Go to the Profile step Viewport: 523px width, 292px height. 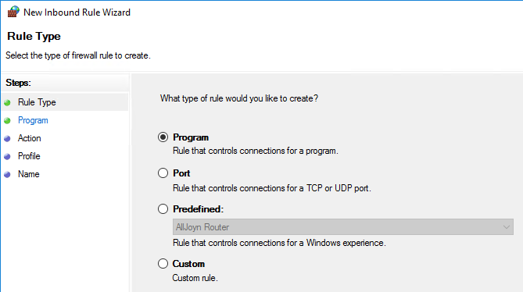pos(29,156)
